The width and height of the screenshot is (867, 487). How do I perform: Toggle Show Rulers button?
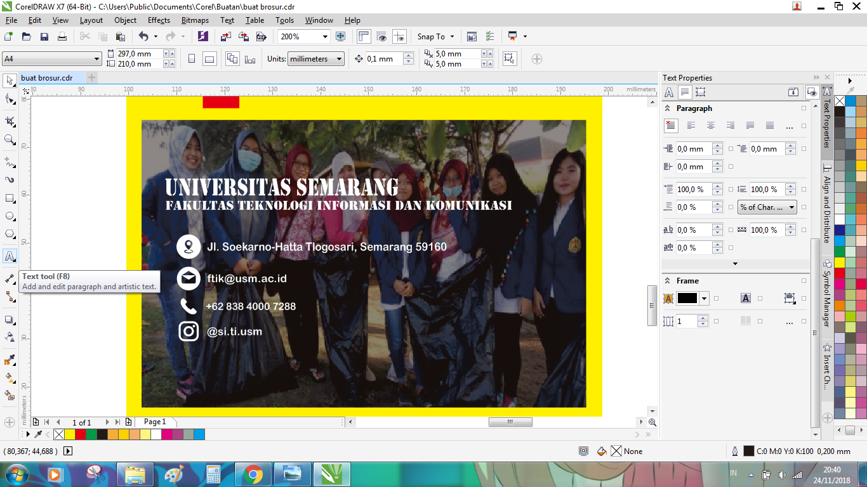364,37
